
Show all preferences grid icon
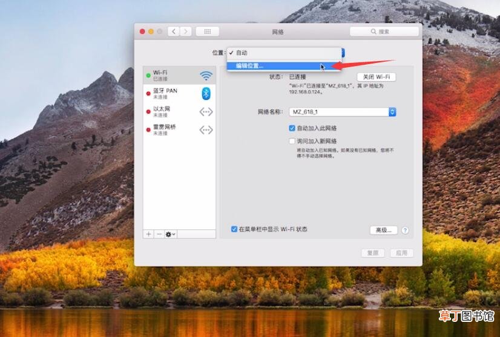(x=207, y=31)
